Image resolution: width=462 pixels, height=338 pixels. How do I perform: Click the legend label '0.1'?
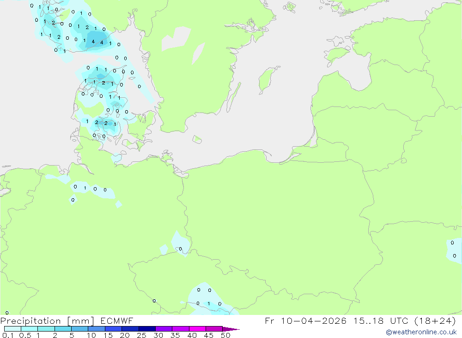click(x=8, y=335)
